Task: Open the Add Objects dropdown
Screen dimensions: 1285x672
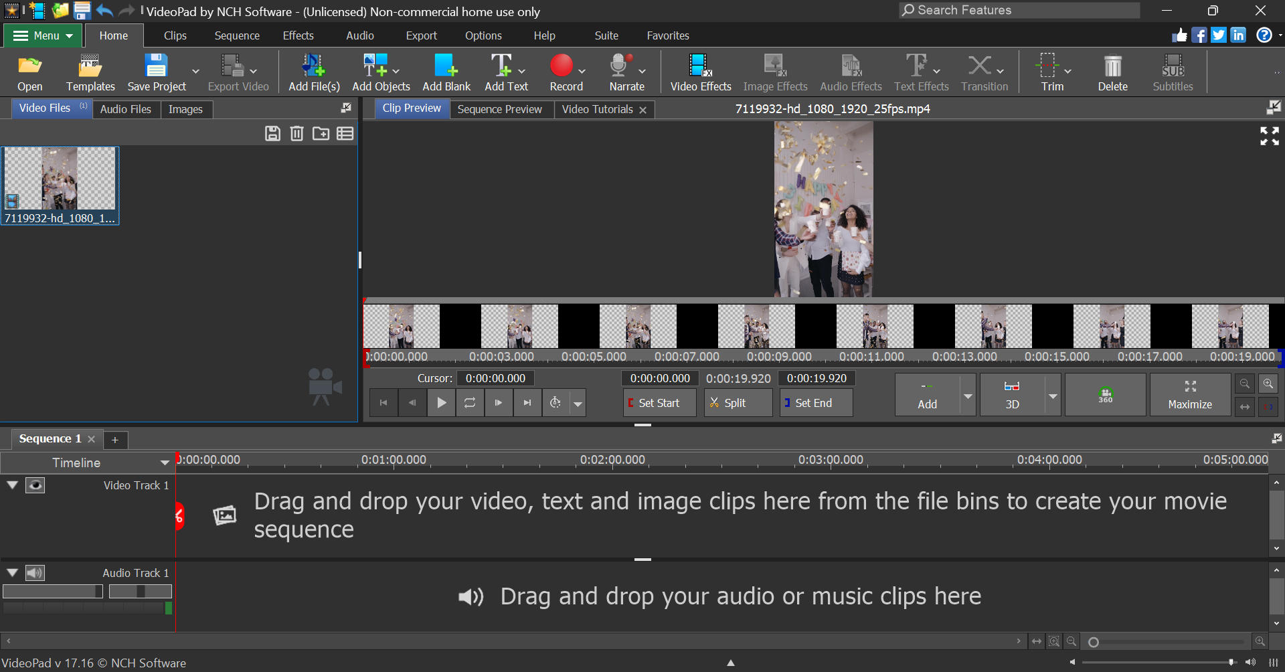Action: [x=396, y=72]
